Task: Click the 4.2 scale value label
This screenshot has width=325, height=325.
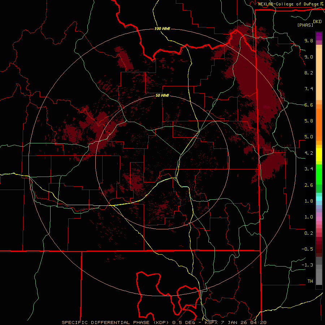Action: [309, 153]
